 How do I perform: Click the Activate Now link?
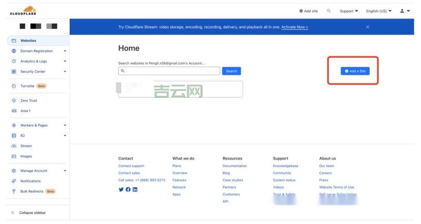(294, 27)
